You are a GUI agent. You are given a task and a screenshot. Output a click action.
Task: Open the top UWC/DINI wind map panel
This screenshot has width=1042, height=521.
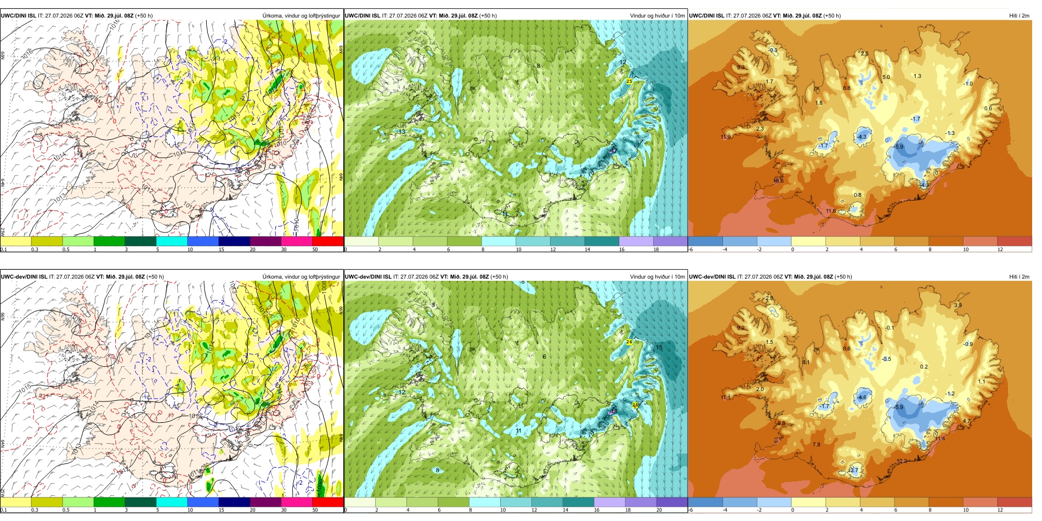click(x=516, y=128)
